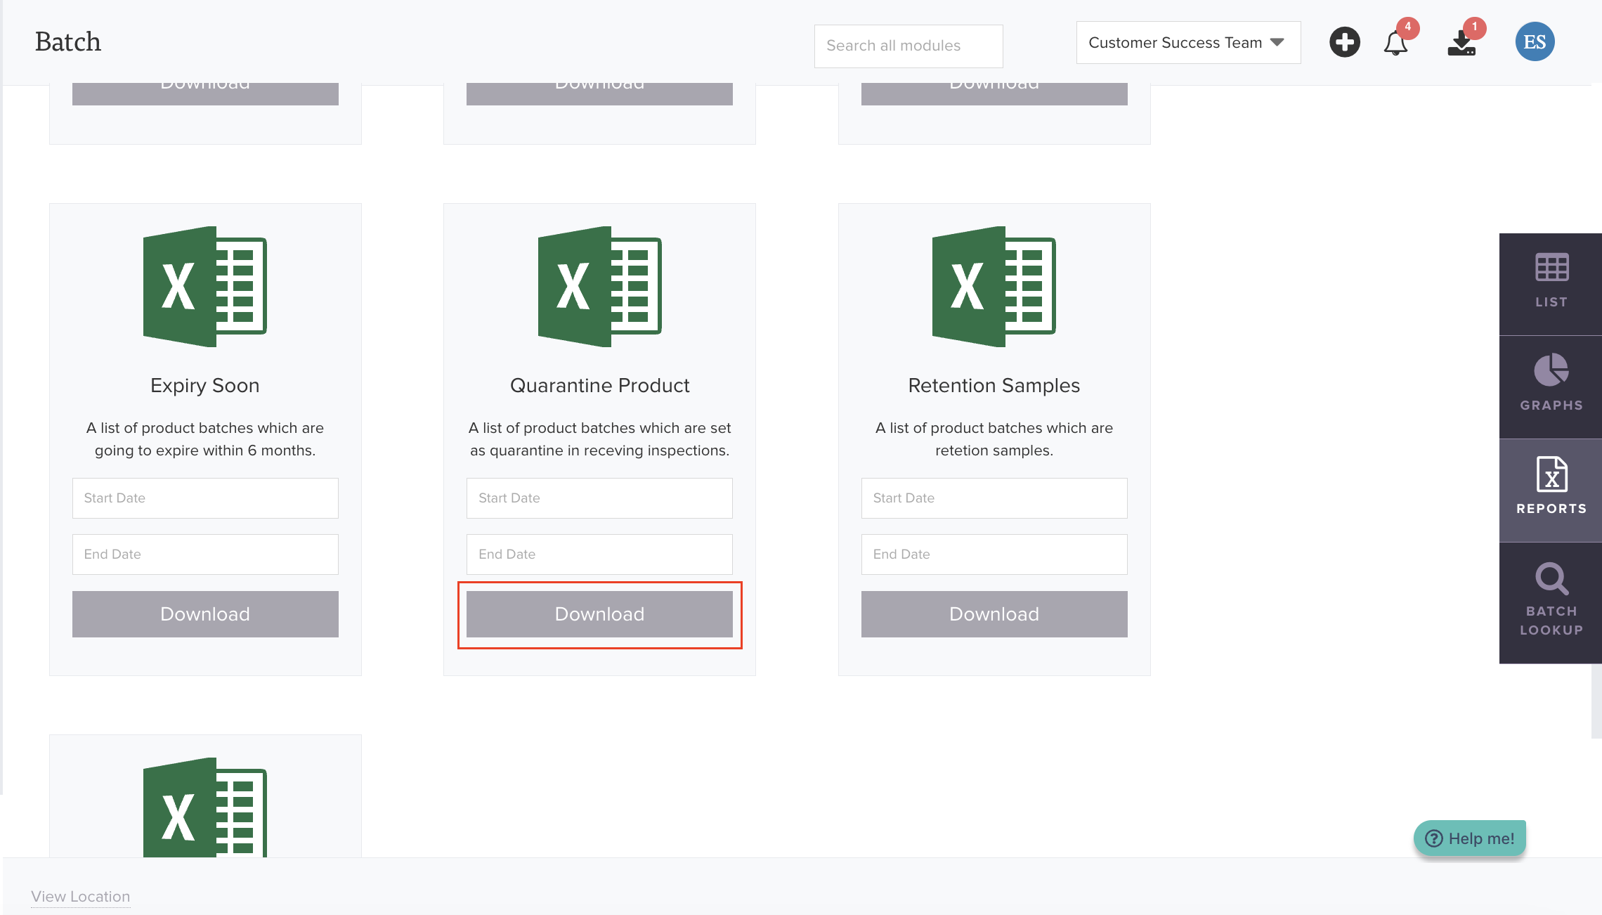The image size is (1602, 915).
Task: Download the Expiry Soon report
Action: click(x=205, y=614)
